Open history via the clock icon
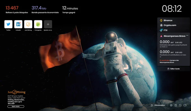This screenshot has height=111, width=191. pos(180,105)
